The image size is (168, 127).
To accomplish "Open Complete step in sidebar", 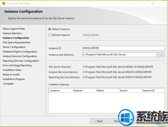I will [8, 84].
